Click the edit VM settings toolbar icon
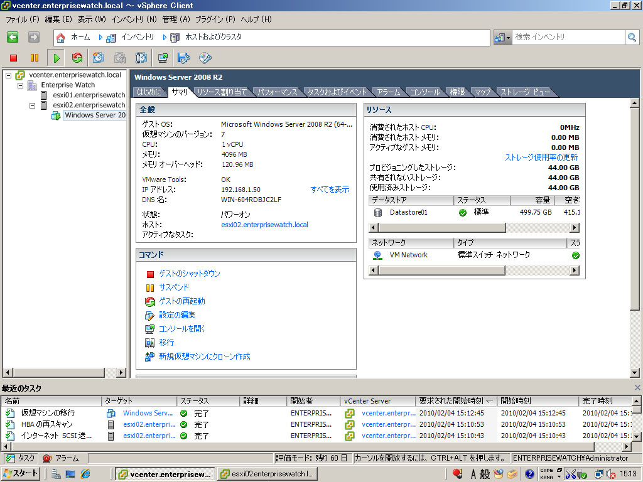The image size is (643, 482). pyautogui.click(x=184, y=58)
